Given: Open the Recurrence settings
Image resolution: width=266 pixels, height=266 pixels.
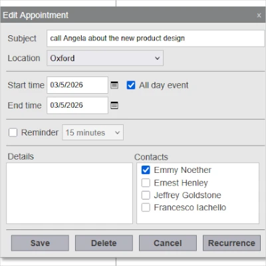Looking at the screenshot, I should coord(231,243).
